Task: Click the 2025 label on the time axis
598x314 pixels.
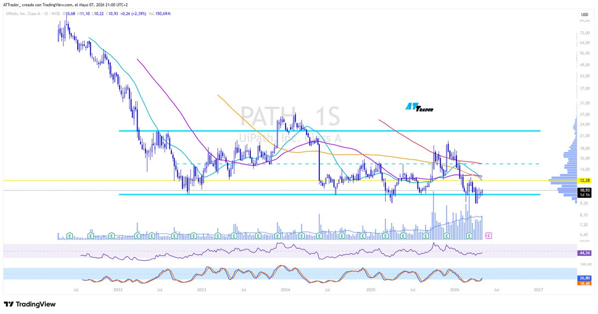Action: (x=370, y=289)
